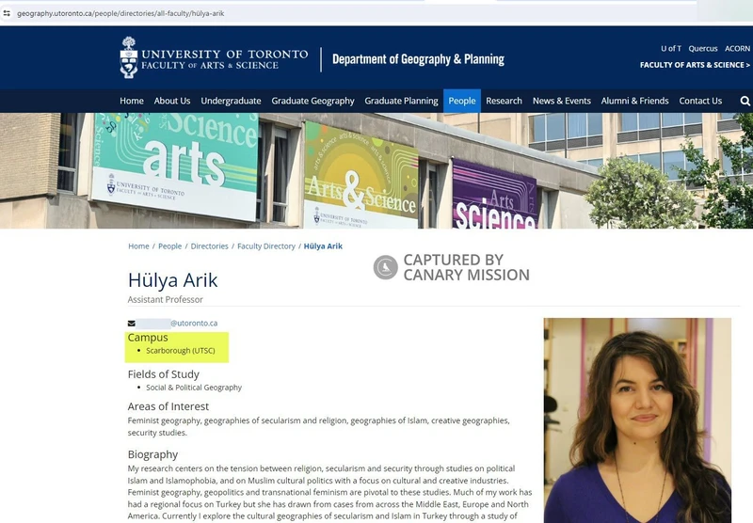The height and width of the screenshot is (523, 753).
Task: Click the site info icon in address bar
Action: click(7, 13)
